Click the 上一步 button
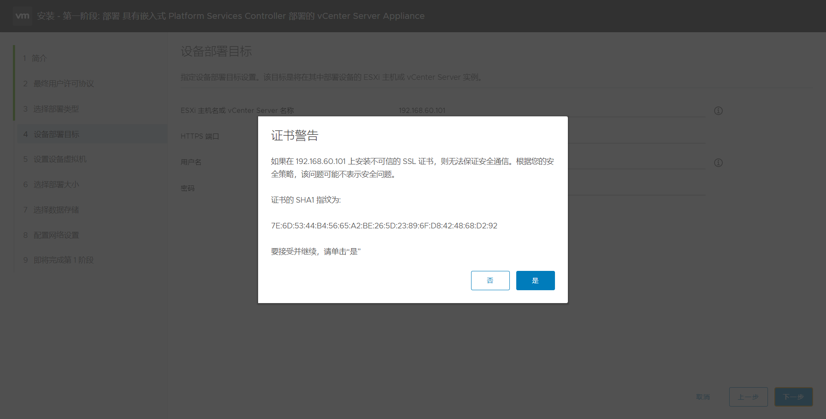826x419 pixels. [x=748, y=397]
